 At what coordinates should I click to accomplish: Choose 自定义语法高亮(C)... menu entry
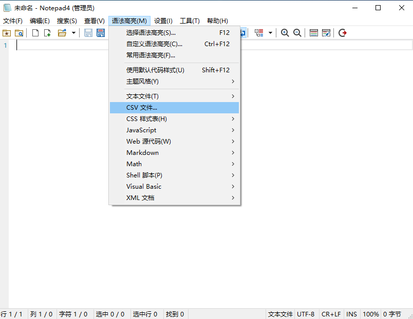174,44
